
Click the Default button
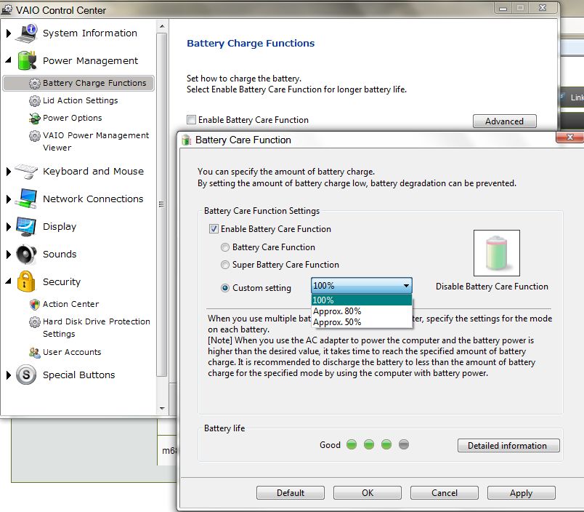(x=290, y=493)
